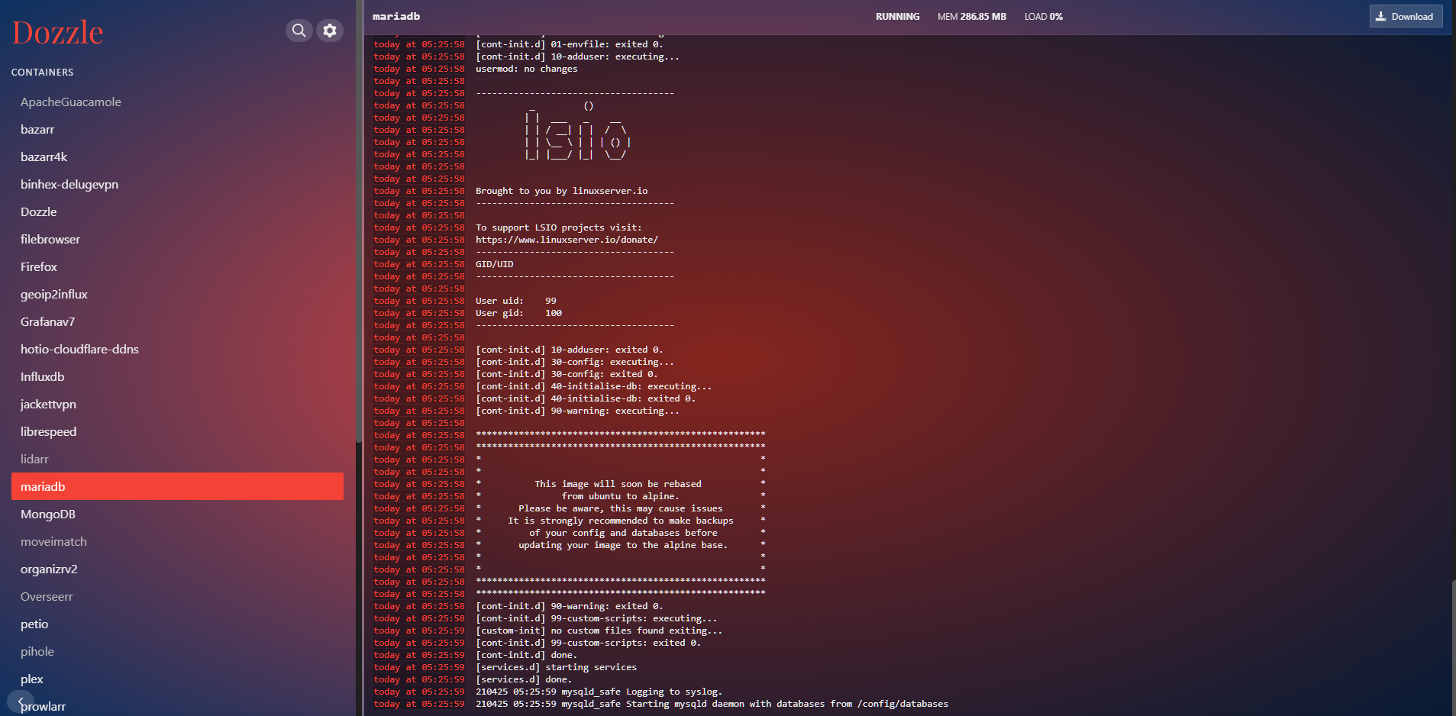Click the log pane scrollbar thumb
Image resolution: width=1456 pixels, height=716 pixels.
1453,647
